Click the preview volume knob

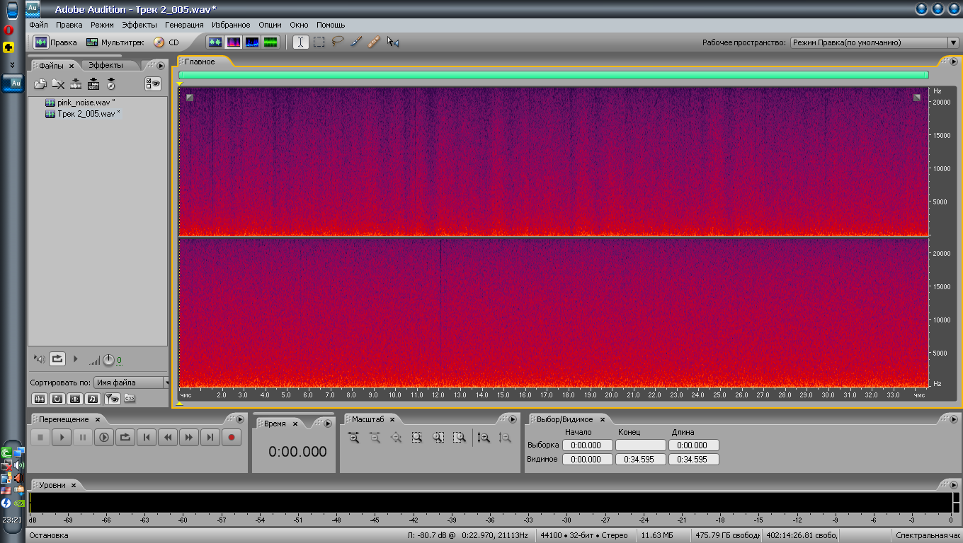(108, 360)
